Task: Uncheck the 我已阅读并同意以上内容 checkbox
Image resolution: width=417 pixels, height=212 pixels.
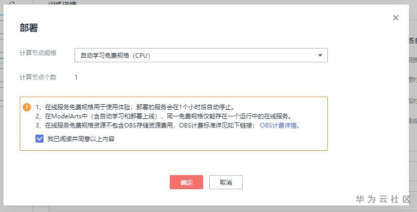Action: pyautogui.click(x=40, y=139)
